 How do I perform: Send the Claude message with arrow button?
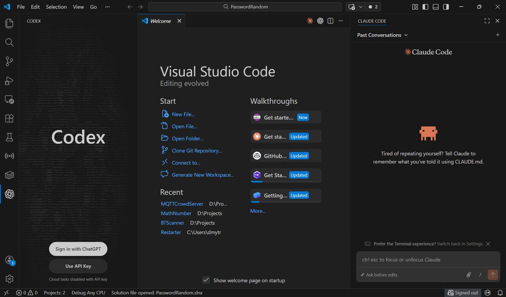(493, 275)
